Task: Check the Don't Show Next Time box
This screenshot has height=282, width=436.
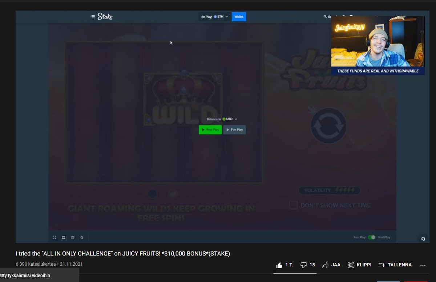Action: 293,205
